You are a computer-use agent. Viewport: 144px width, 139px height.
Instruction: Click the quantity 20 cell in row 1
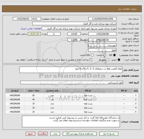(33, 95)
